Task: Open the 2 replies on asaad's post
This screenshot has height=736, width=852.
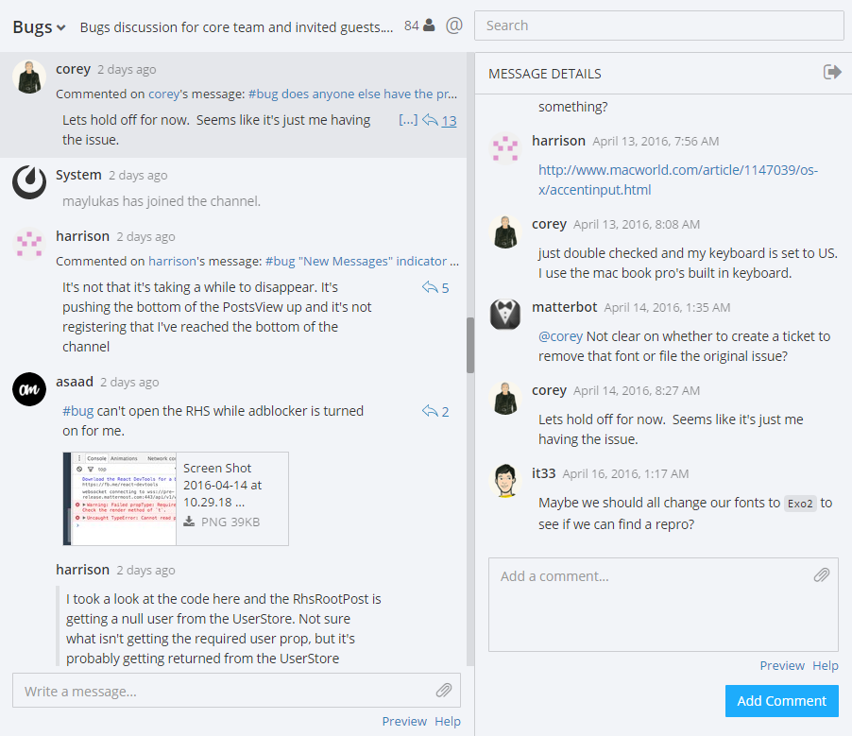Action: click(435, 412)
